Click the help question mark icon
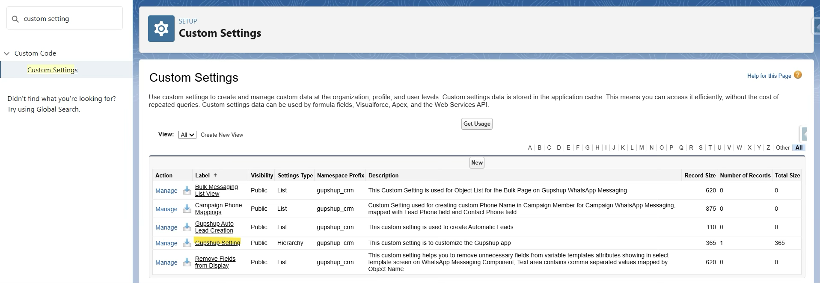Screen dimensions: 820x283 click(x=798, y=75)
